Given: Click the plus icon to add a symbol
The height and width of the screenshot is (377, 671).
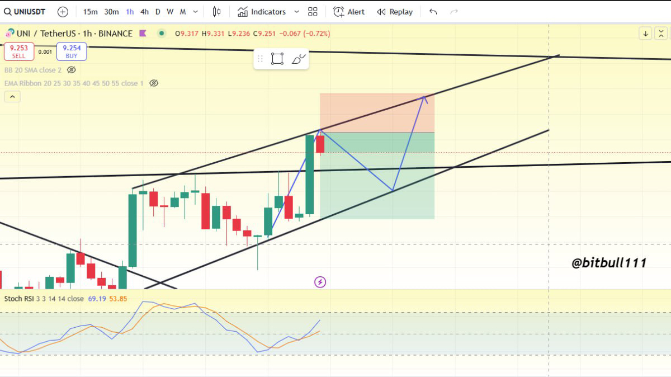Looking at the screenshot, I should (62, 11).
